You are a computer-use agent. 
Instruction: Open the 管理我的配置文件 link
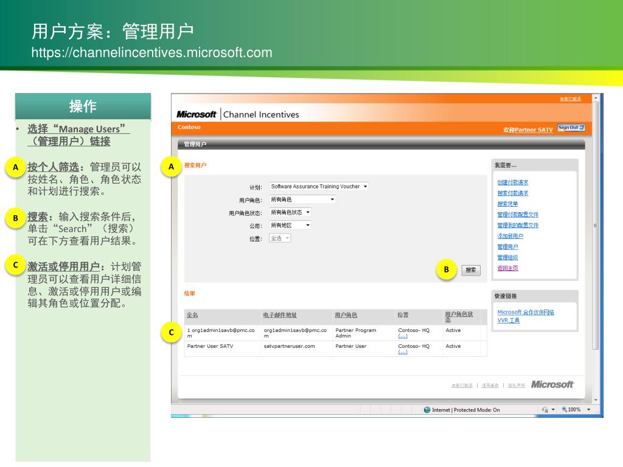518,225
